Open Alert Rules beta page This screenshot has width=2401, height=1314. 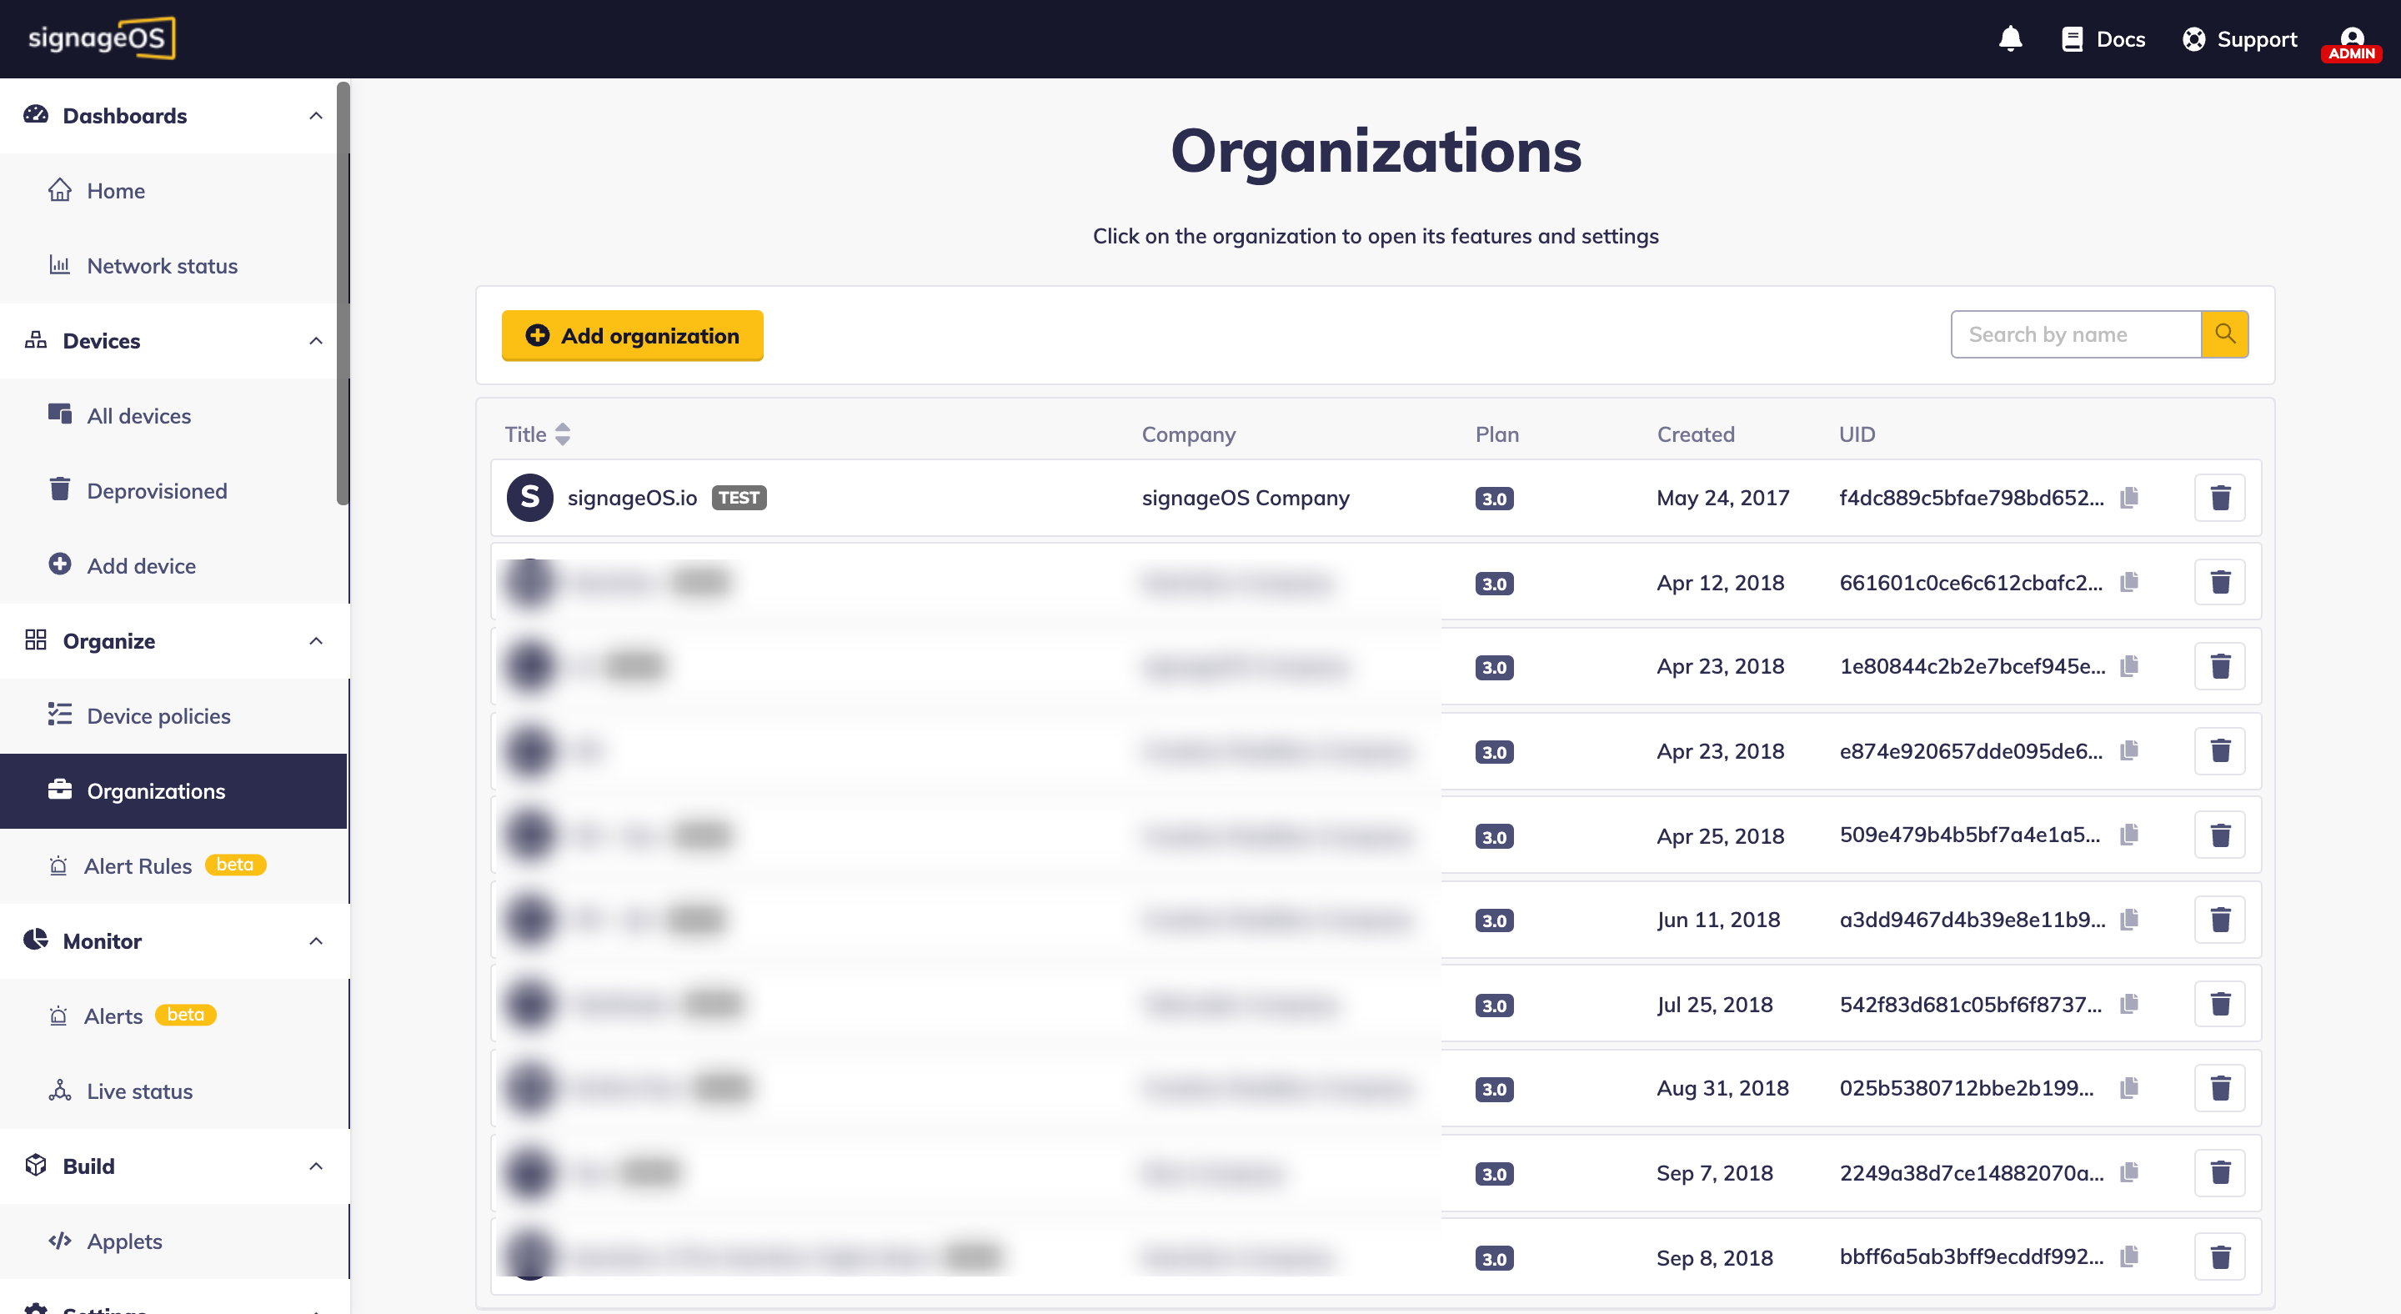coord(138,866)
